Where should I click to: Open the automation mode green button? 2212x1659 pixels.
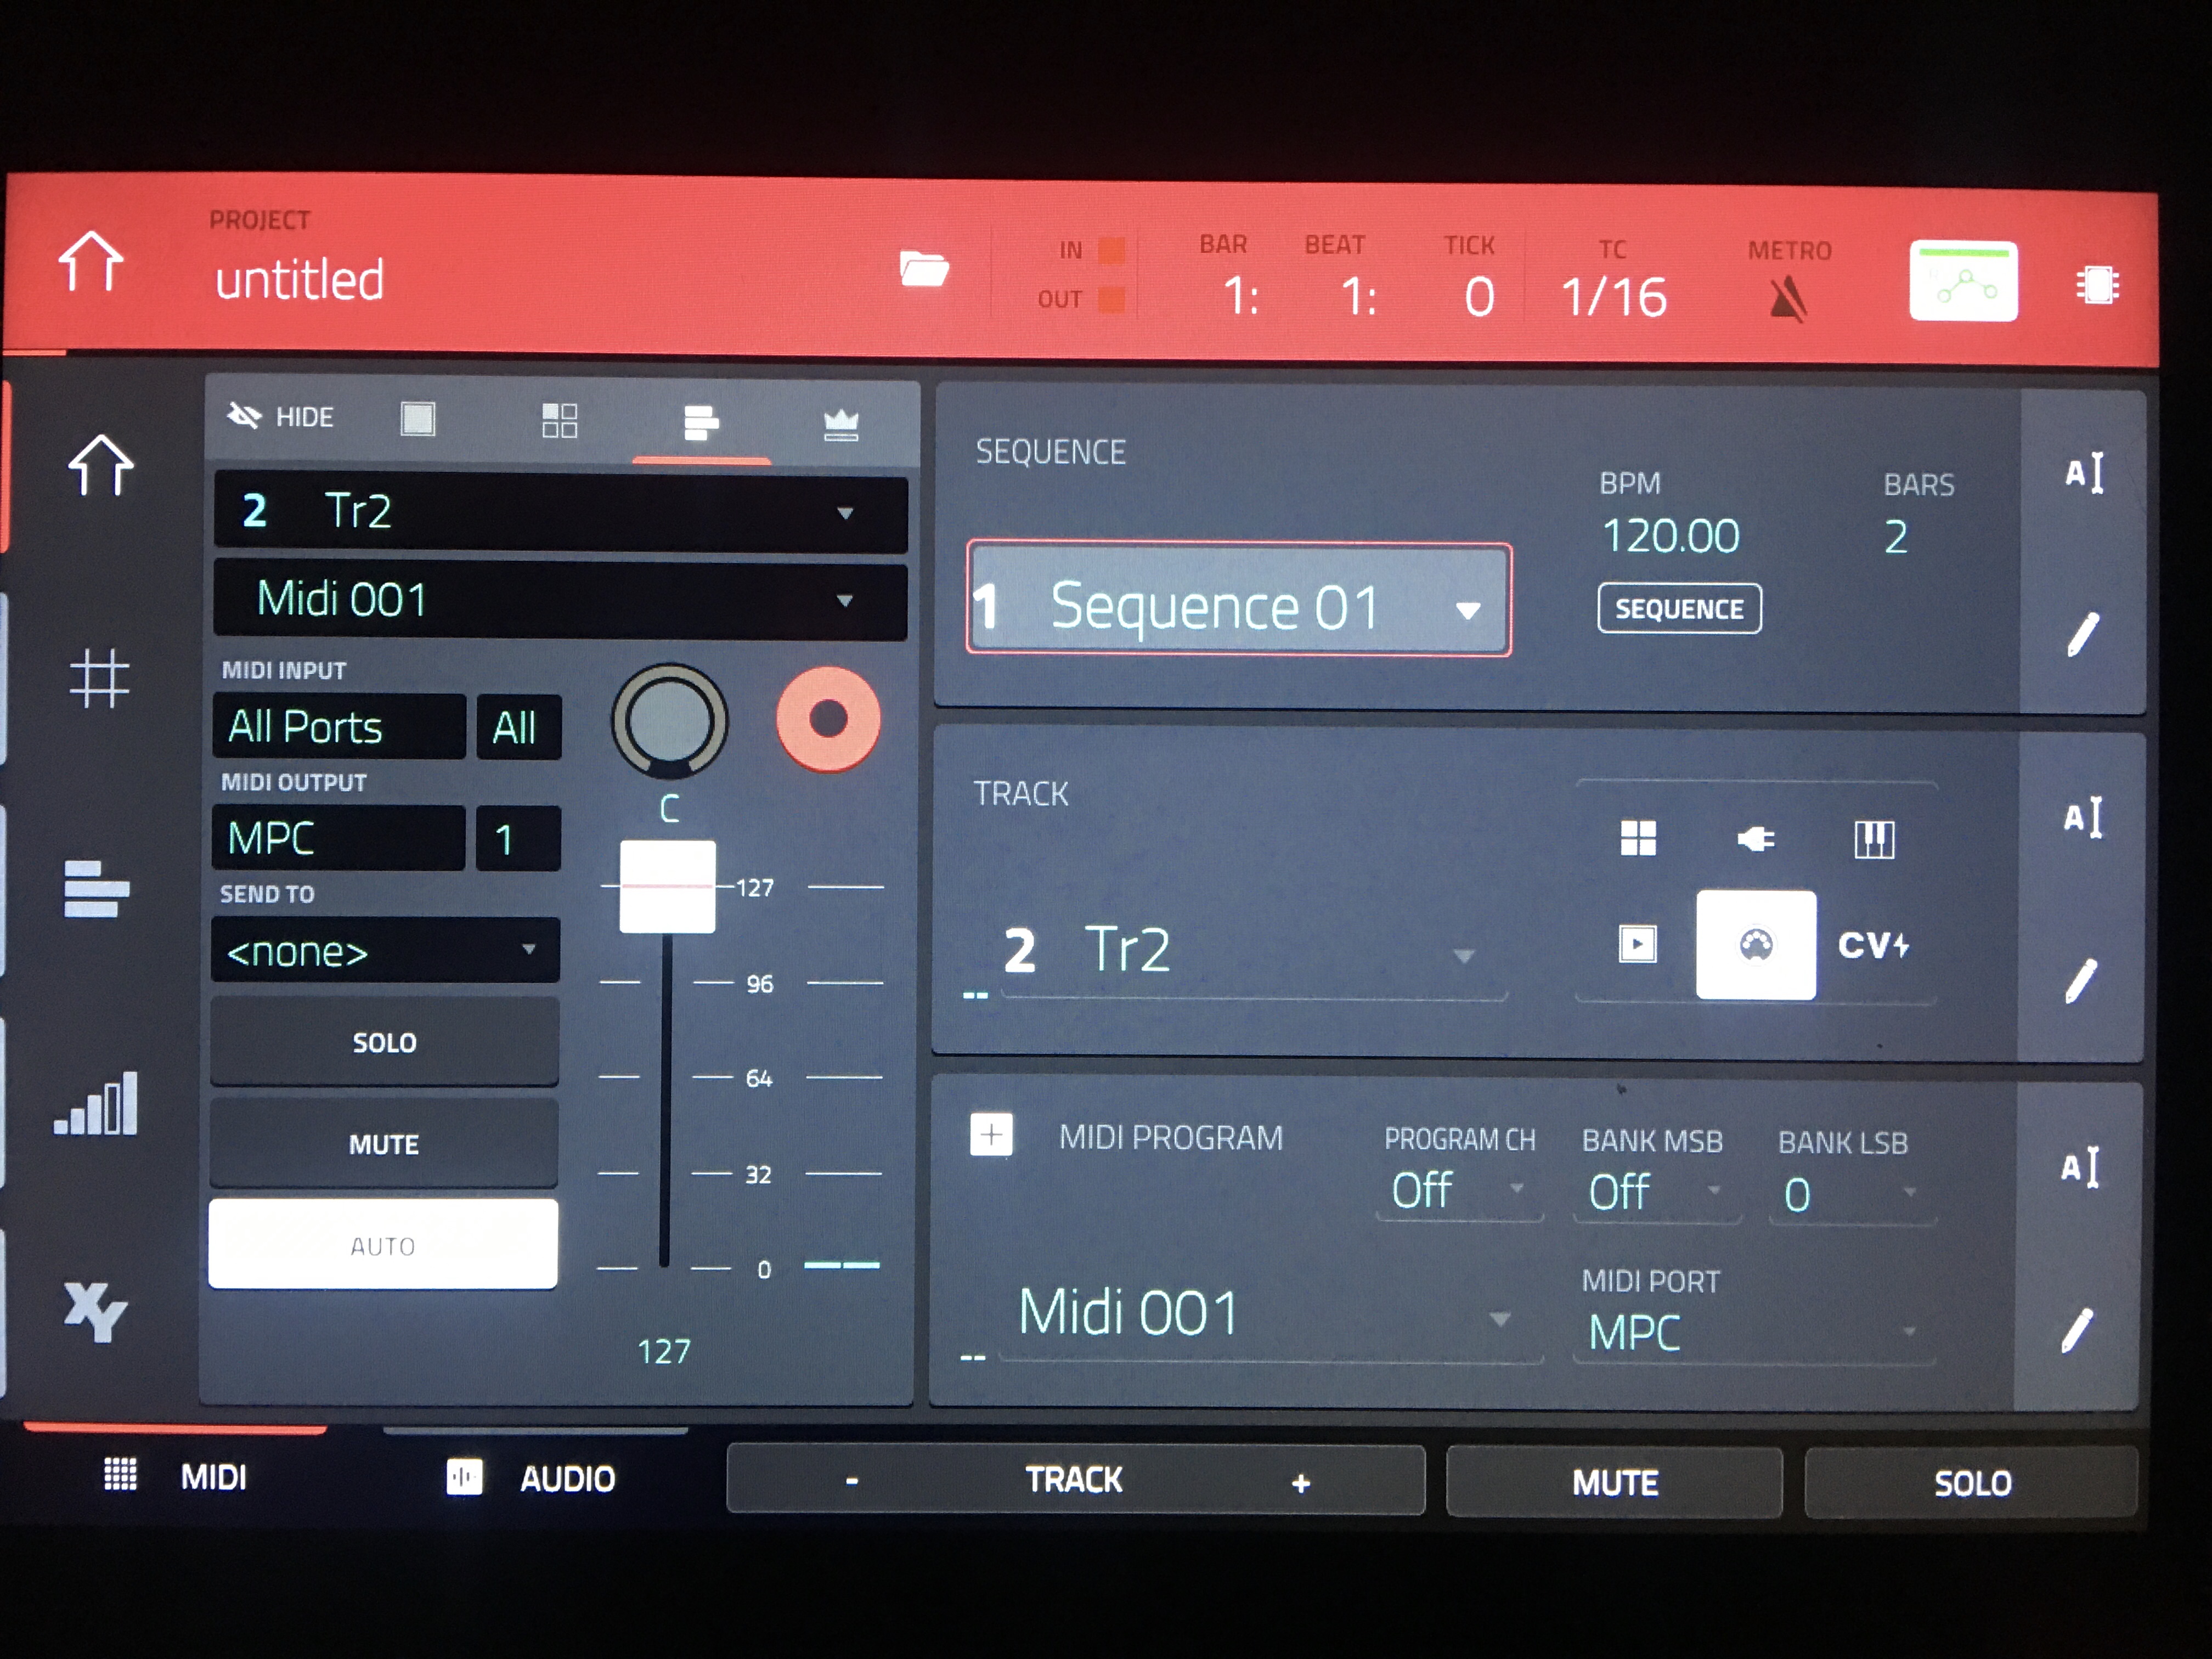point(1963,281)
